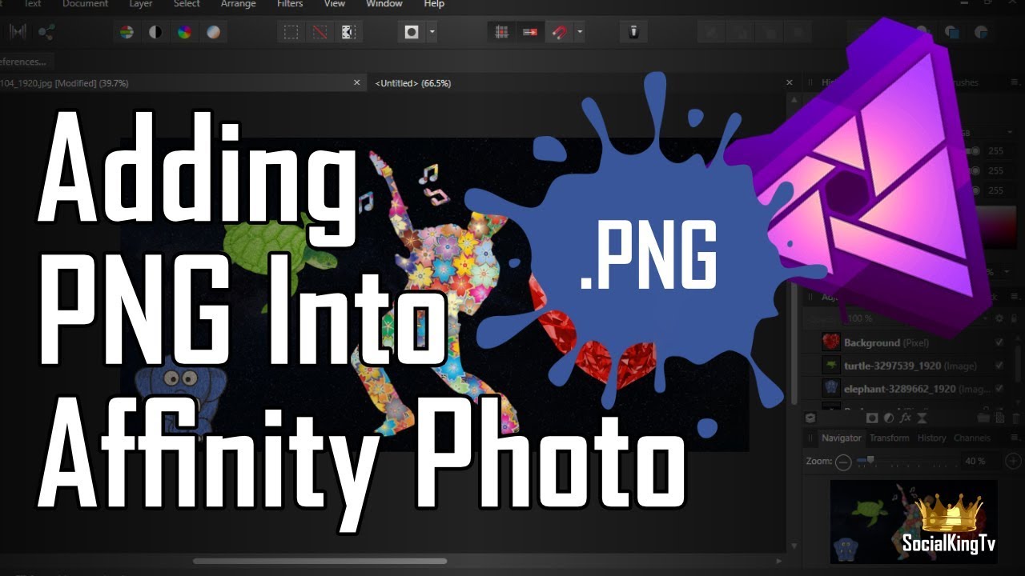
Task: Toggle the Snapping magnet
Action: [x=559, y=32]
